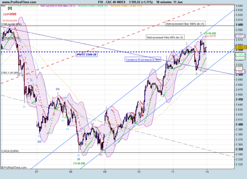Click the date axis label 09

pyautogui.click(x=105, y=172)
